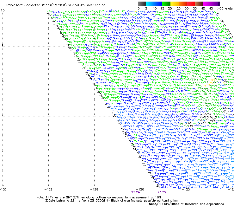Click the longitude axis label '-132'
Screen dimensions: 234x206
point(48,190)
